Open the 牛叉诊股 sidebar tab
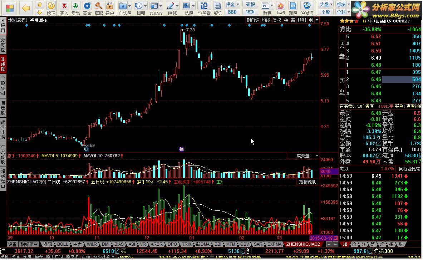This screenshot has height=260, width=423. coord(3,154)
